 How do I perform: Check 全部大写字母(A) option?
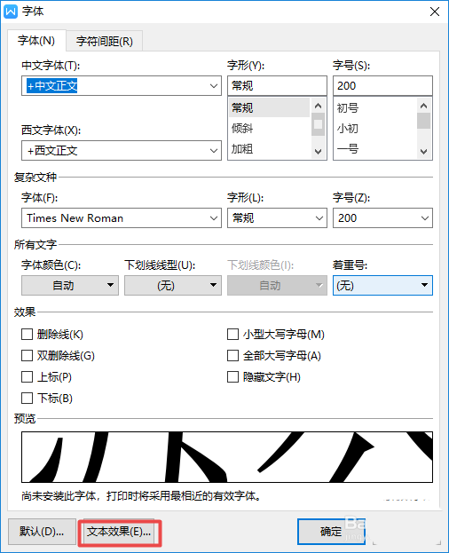(232, 355)
